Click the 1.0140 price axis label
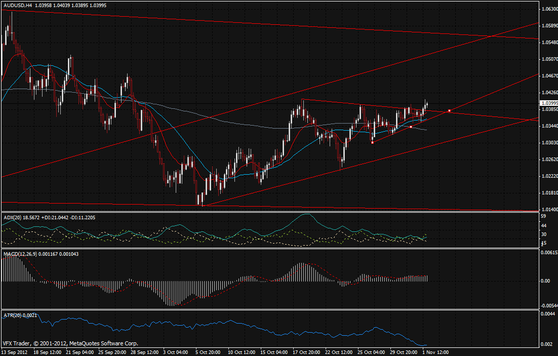558x356 pixels. (549, 209)
